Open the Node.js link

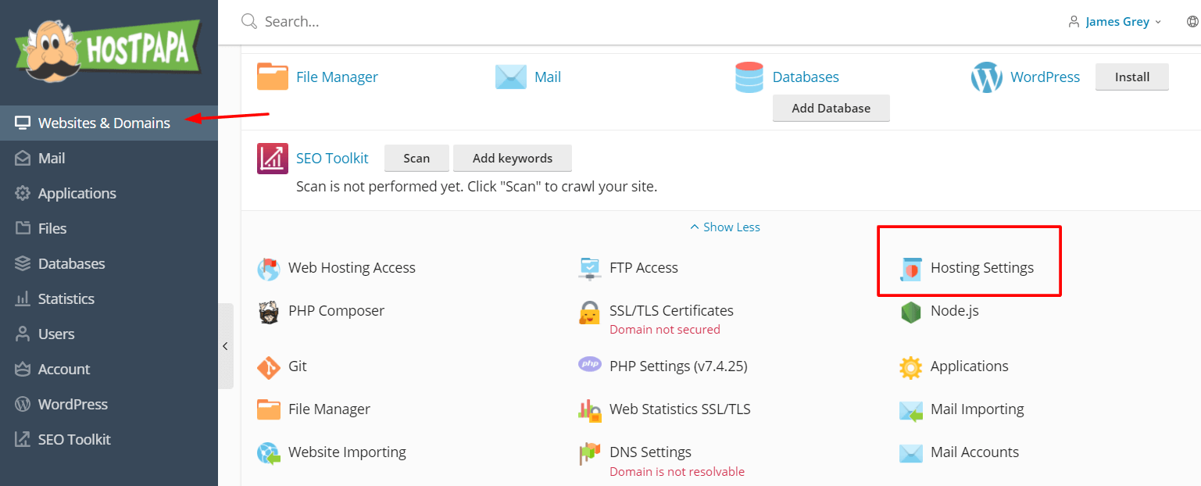[x=955, y=310]
